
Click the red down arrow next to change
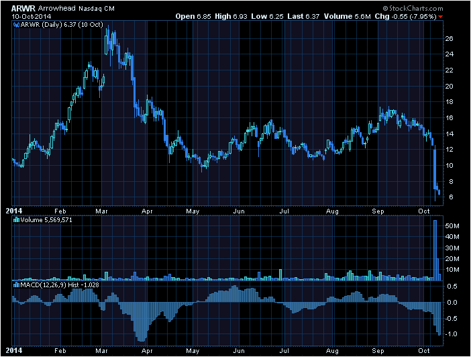(440, 17)
